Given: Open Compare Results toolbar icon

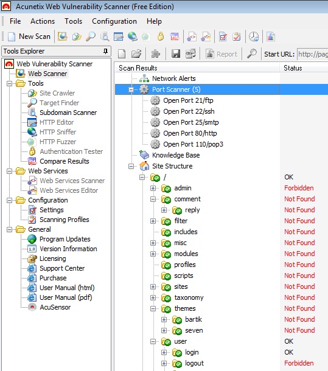Looking at the screenshot, I should 175,36.
